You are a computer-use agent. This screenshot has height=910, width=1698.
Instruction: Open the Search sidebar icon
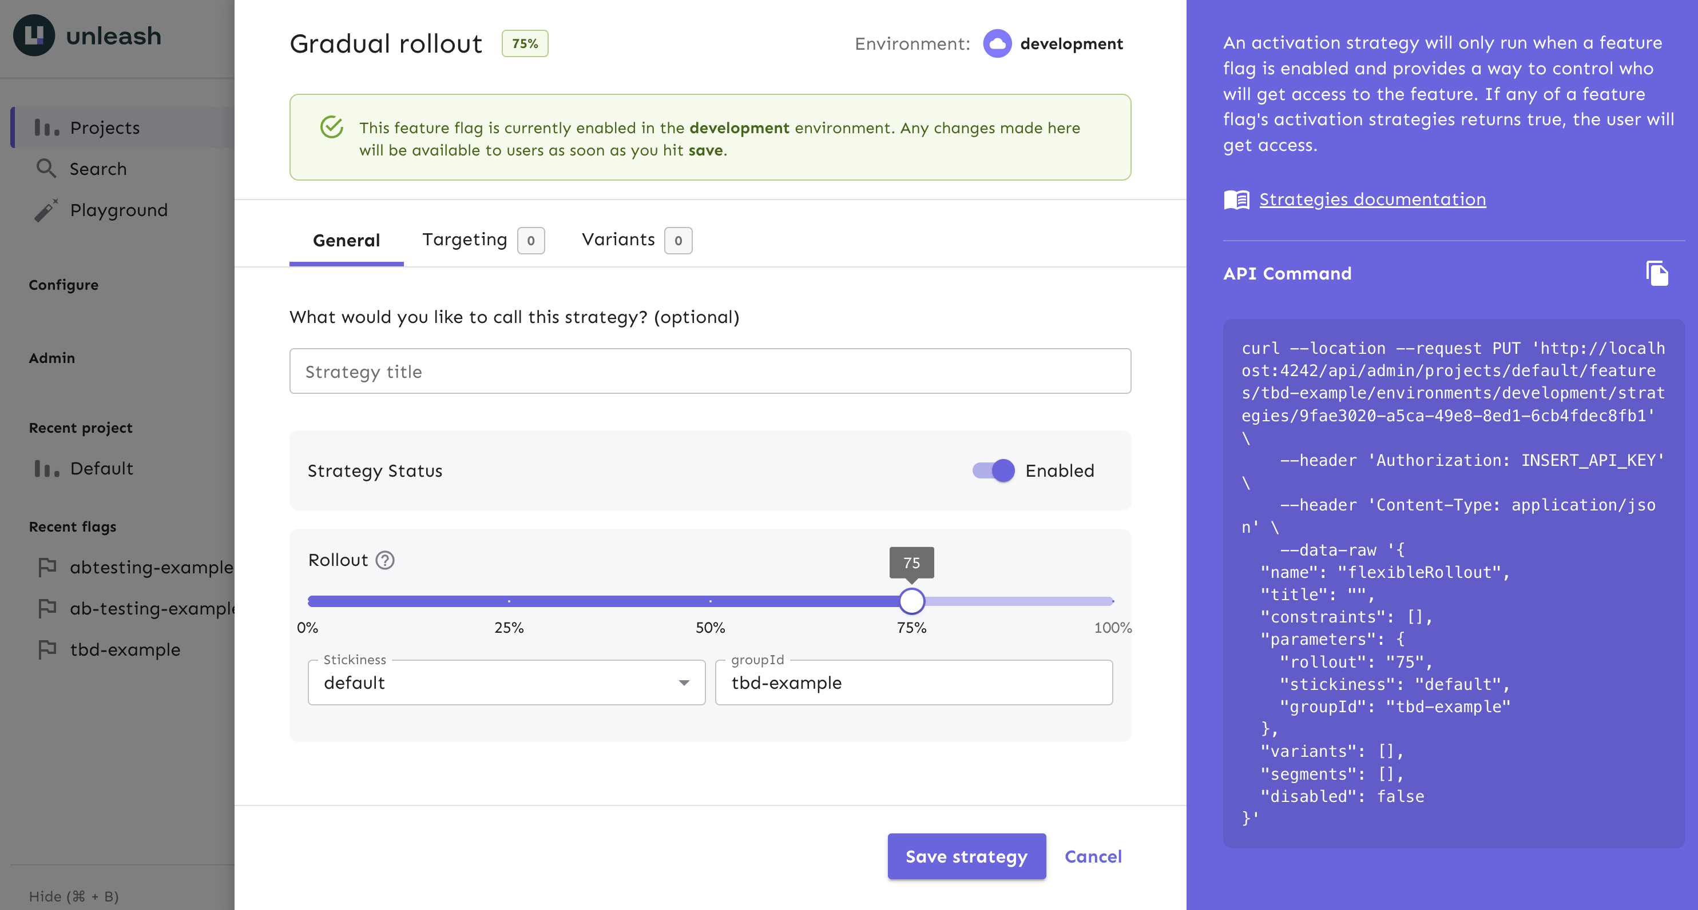tap(46, 169)
